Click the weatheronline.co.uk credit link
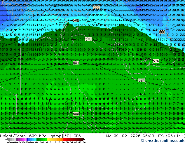185x143 pixels. [163, 141]
